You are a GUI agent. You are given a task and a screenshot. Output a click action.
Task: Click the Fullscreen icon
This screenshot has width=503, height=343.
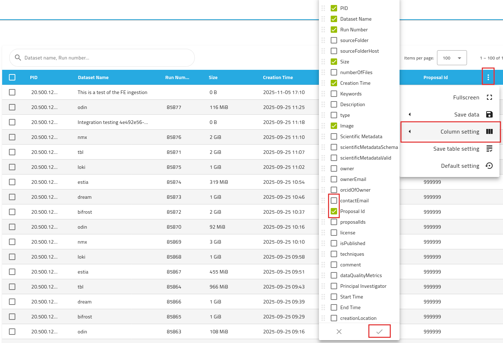(489, 97)
